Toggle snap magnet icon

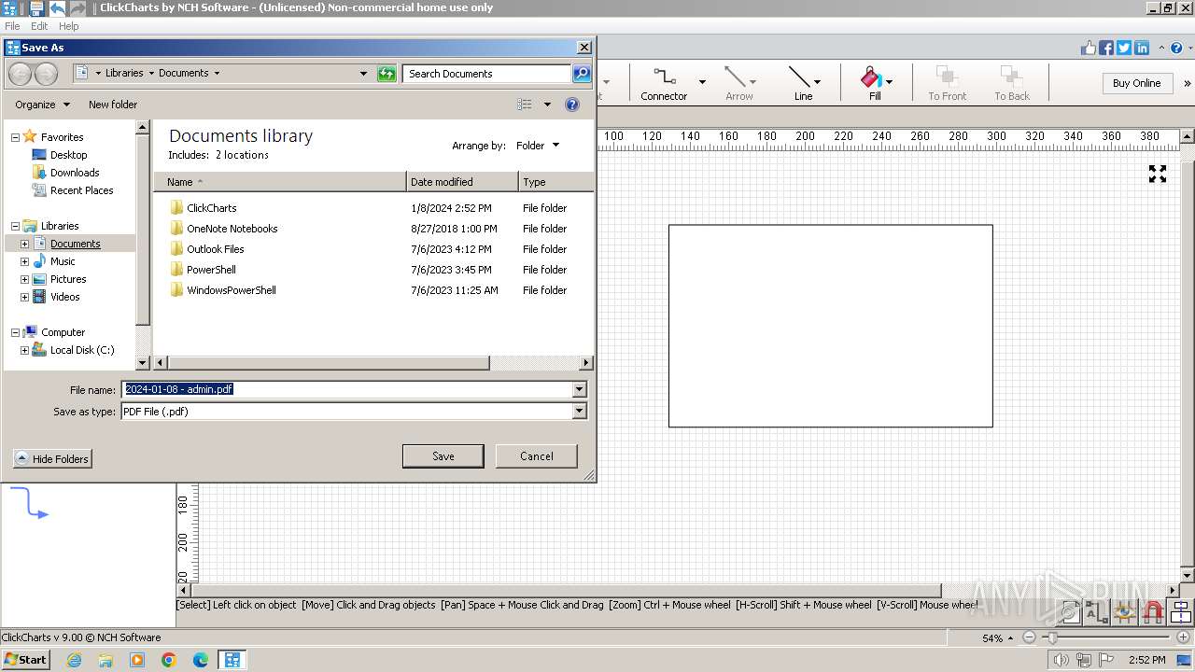coord(1153,612)
